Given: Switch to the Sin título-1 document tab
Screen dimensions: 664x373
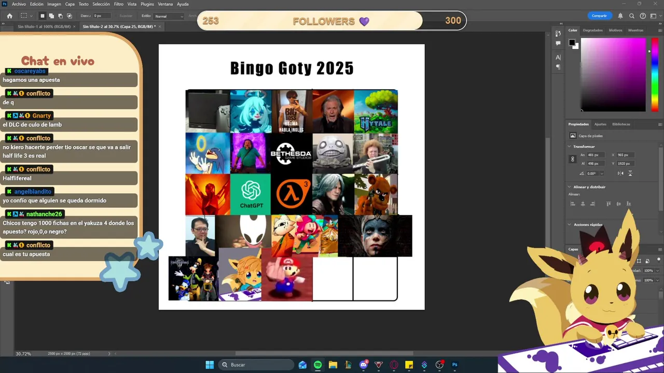Looking at the screenshot, I should pyautogui.click(x=44, y=26).
